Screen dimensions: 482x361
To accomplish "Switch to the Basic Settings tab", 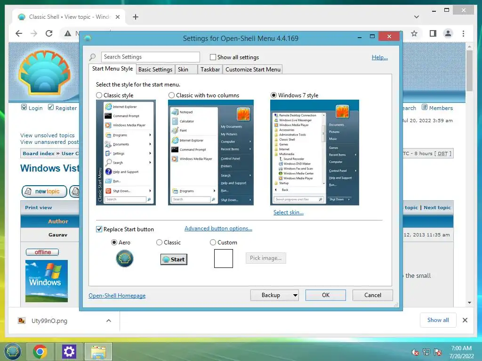I will pos(155,70).
